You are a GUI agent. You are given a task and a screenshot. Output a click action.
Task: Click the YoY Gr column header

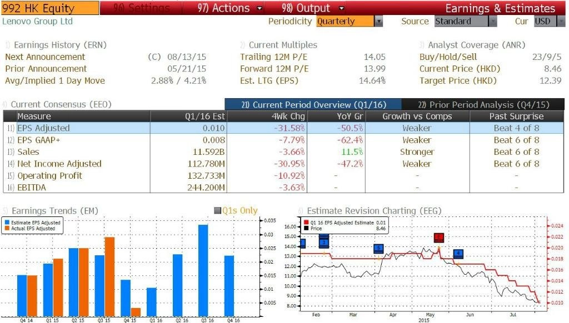click(x=336, y=117)
